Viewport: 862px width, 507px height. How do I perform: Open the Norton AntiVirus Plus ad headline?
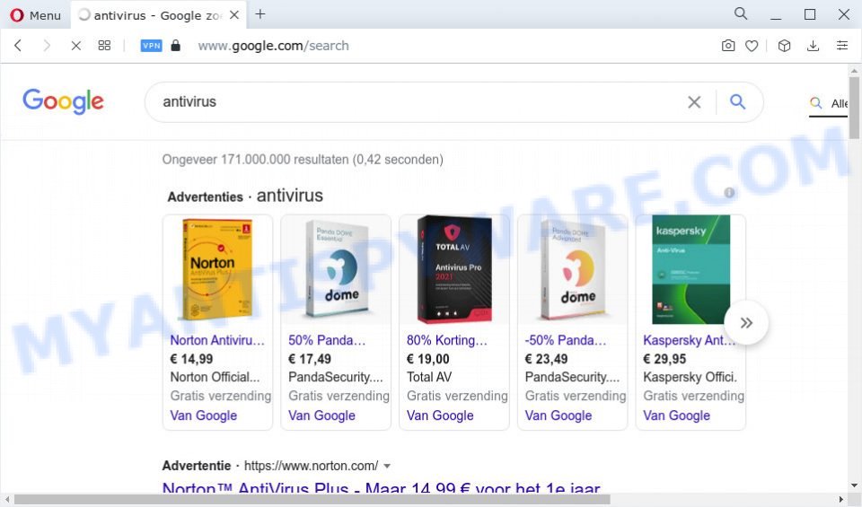(381, 486)
